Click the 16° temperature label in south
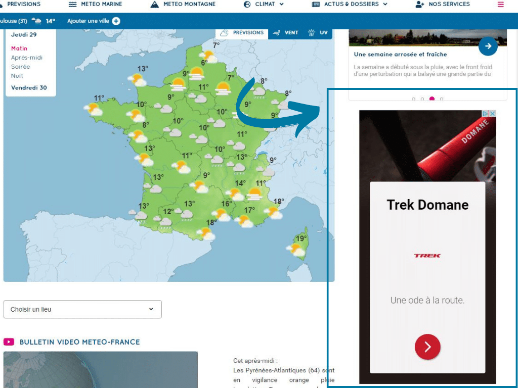This screenshot has width=518, height=388. (x=227, y=203)
